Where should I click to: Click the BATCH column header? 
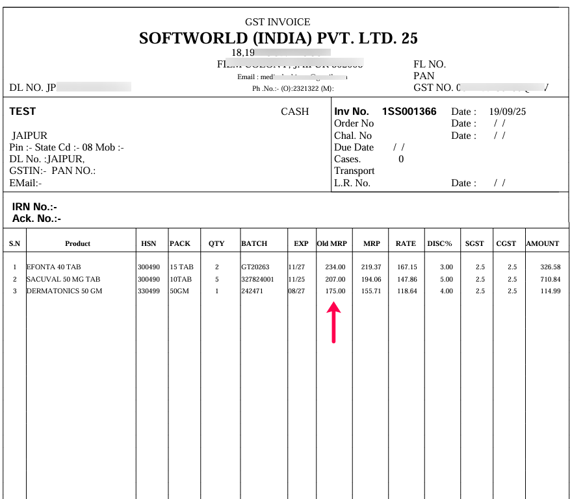click(x=254, y=243)
